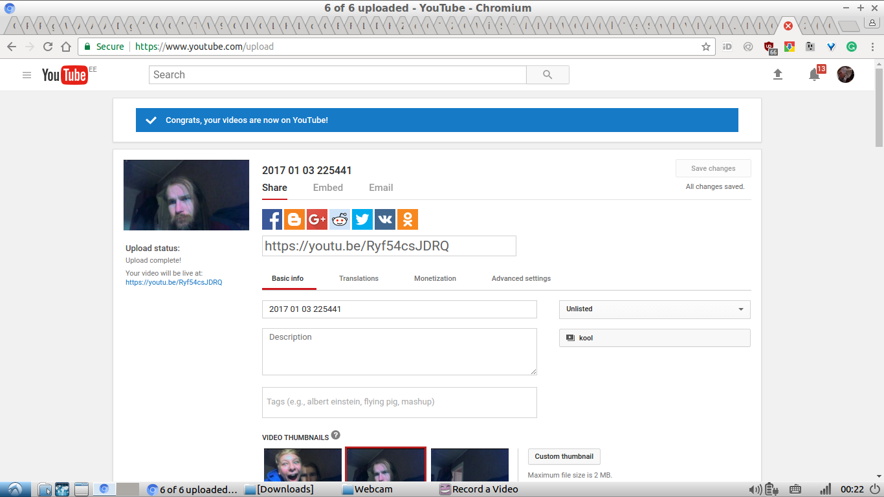Viewport: 884px width, 497px height.
Task: Click the search magnifier button
Action: (x=547, y=74)
